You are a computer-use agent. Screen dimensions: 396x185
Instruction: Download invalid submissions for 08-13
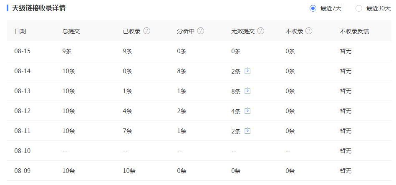247,91
